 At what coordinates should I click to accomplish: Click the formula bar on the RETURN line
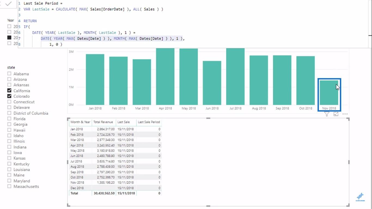30,21
